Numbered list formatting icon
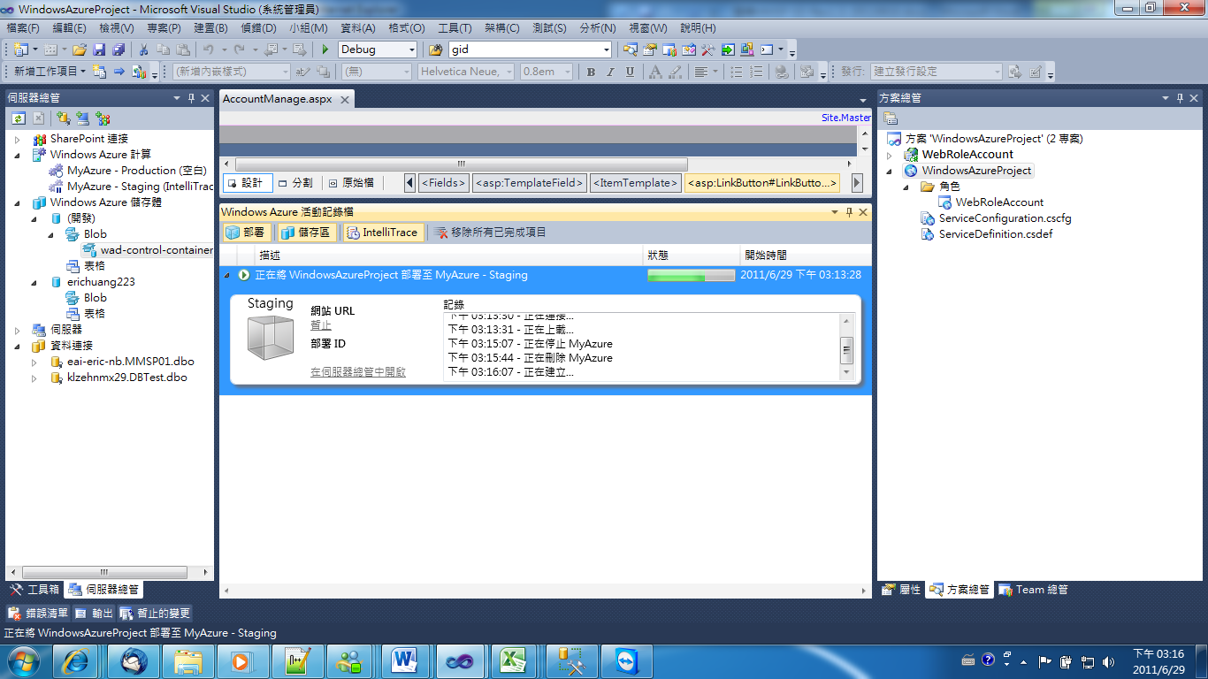Screen dimensions: 1208x679 (x=756, y=72)
